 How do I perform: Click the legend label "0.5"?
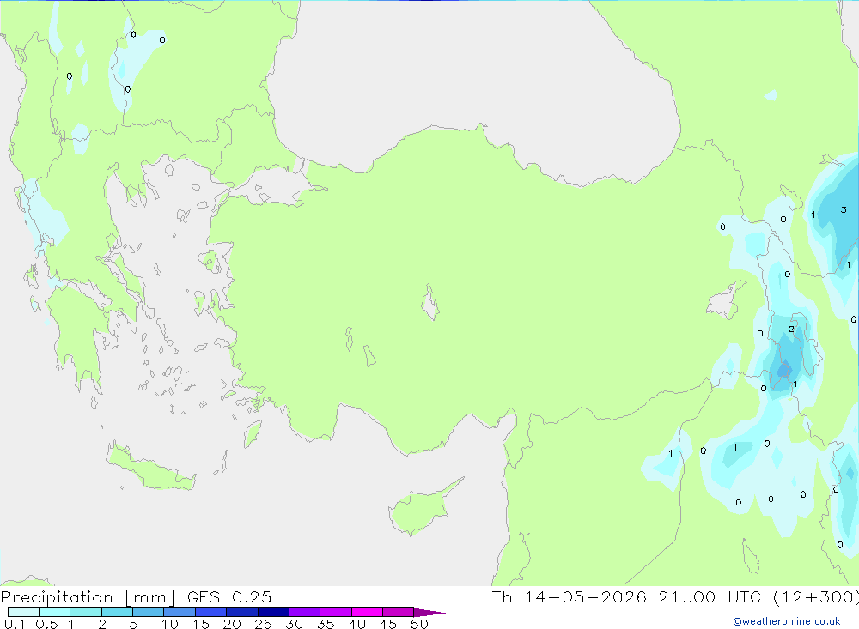point(46,624)
